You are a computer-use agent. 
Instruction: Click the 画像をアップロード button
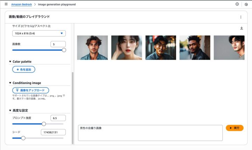tap(30, 90)
